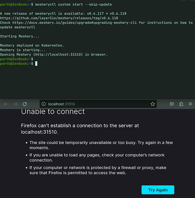This screenshot has width=195, height=198.
Task: Click the http://localhost:31510 URL in terminal
Action: [58, 55]
